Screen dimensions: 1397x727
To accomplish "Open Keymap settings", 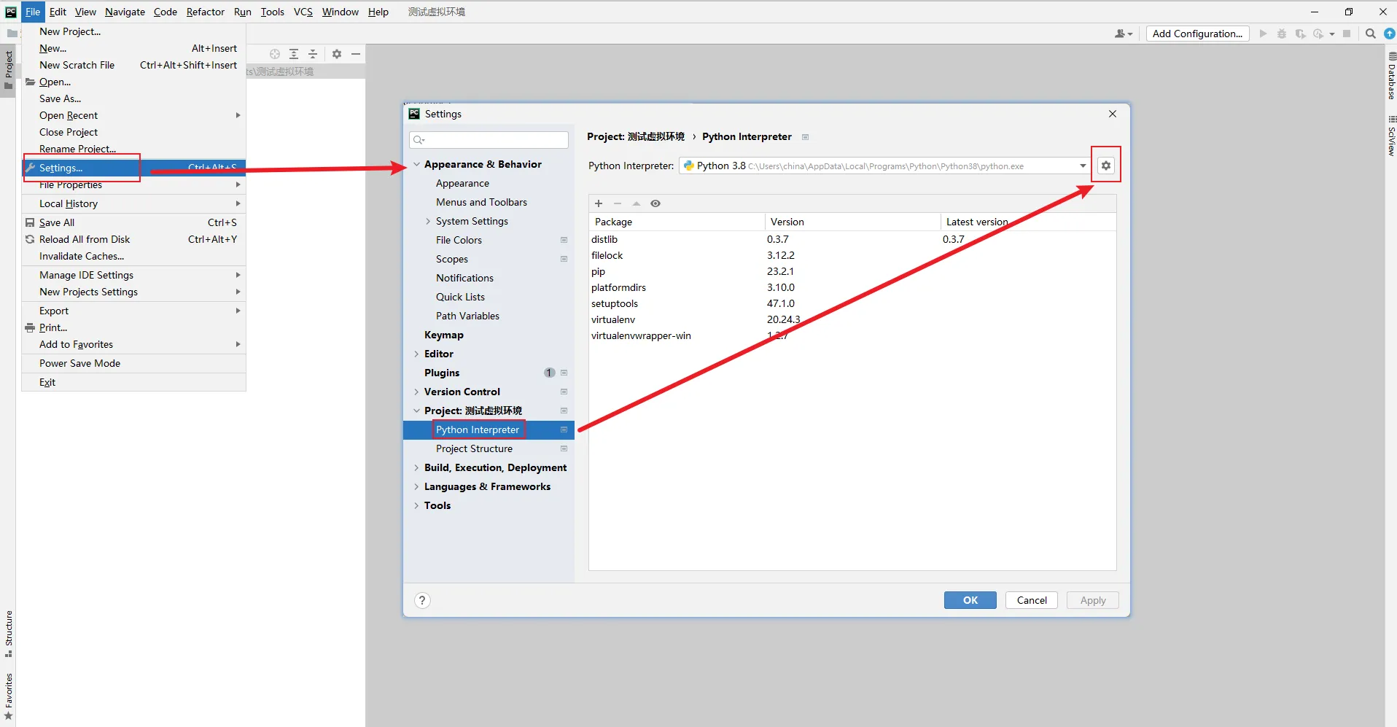I will point(444,335).
